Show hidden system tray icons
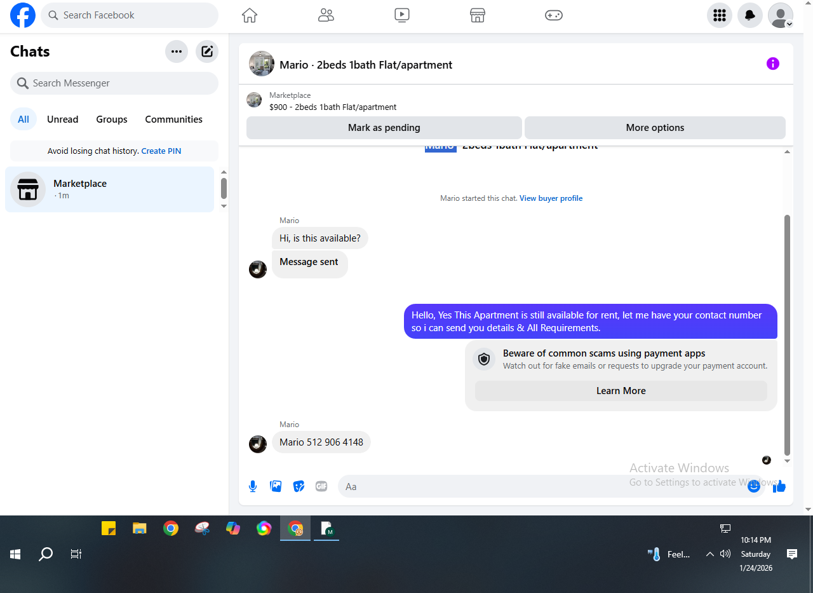The width and height of the screenshot is (813, 593). pyautogui.click(x=710, y=554)
